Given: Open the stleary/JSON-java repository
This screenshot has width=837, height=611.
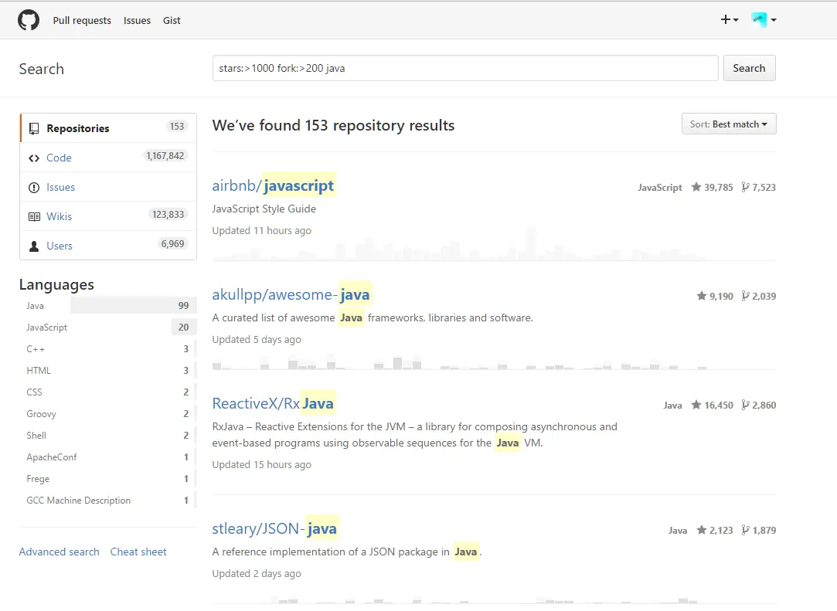Looking at the screenshot, I should 274,528.
